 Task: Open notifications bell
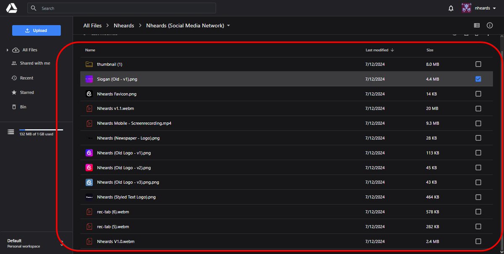pos(451,8)
